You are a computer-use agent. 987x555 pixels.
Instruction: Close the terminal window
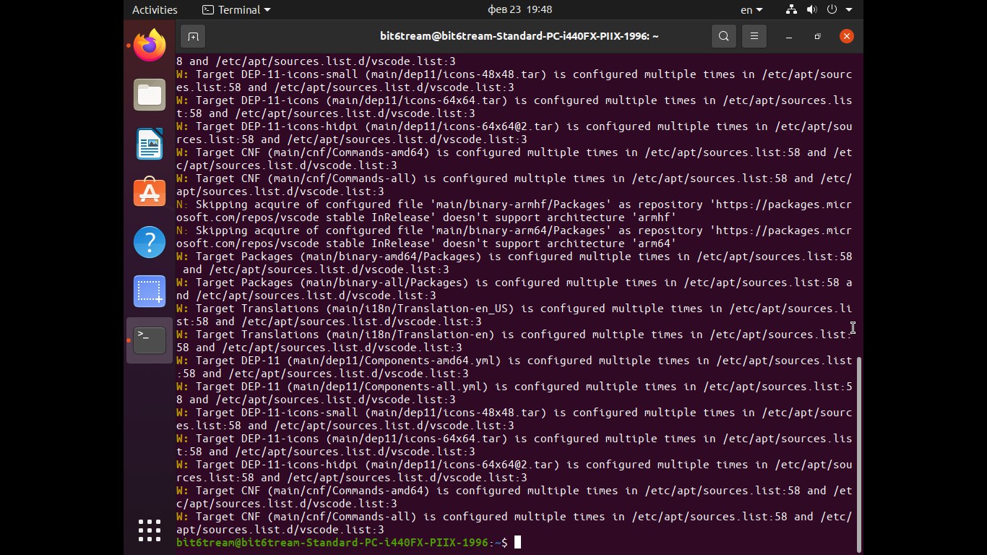point(845,36)
